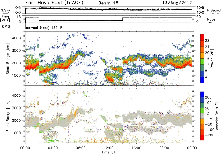Click the 12 label on power colorbar

[207, 65]
